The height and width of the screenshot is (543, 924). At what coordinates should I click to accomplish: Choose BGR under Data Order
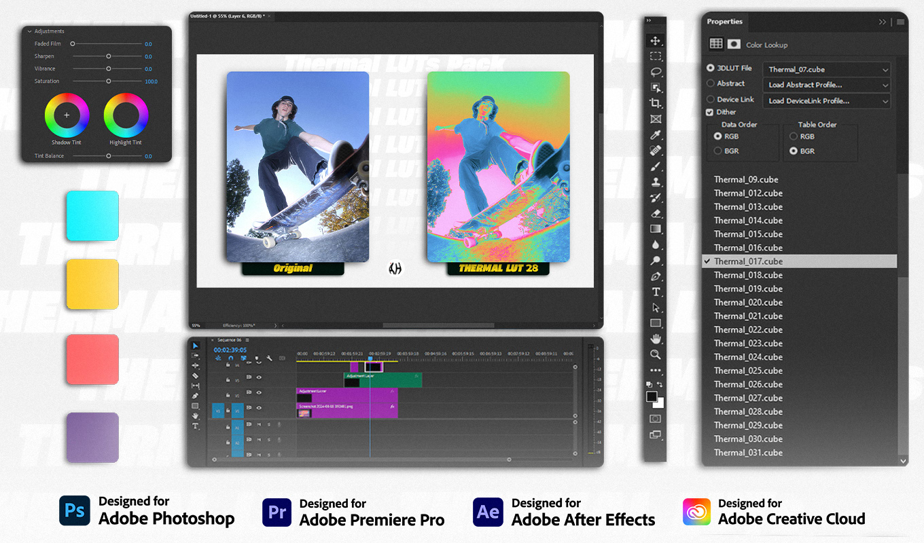(x=718, y=151)
